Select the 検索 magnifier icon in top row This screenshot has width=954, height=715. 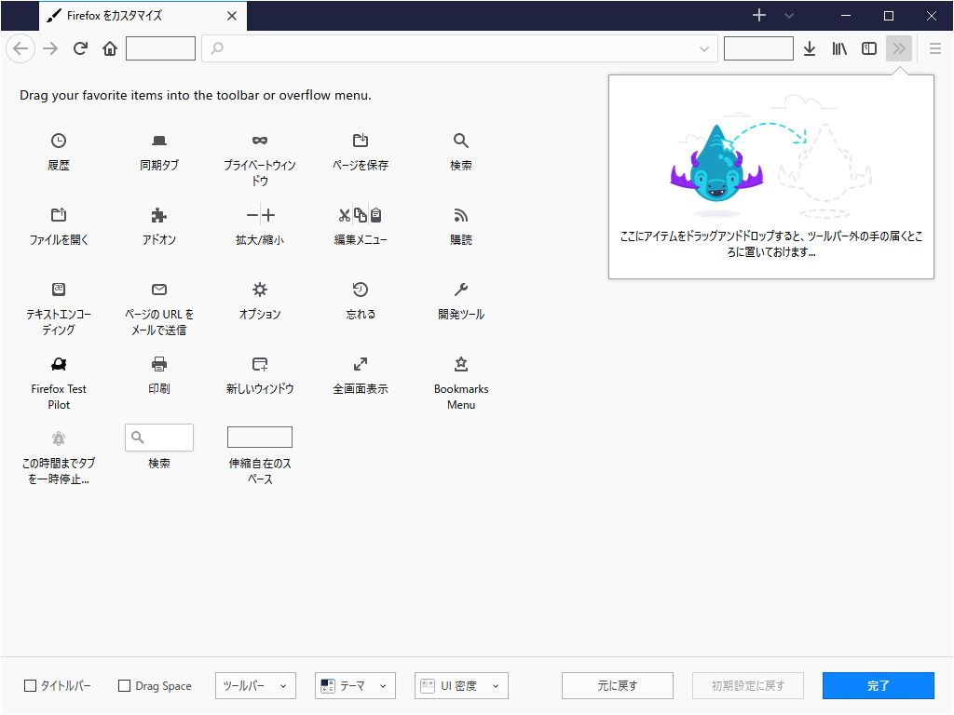(x=461, y=141)
